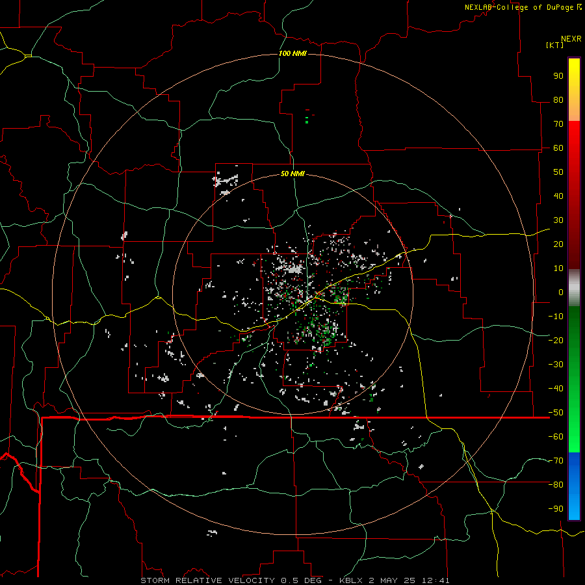Click the -10 value on velocity scale

pyautogui.click(x=556, y=317)
